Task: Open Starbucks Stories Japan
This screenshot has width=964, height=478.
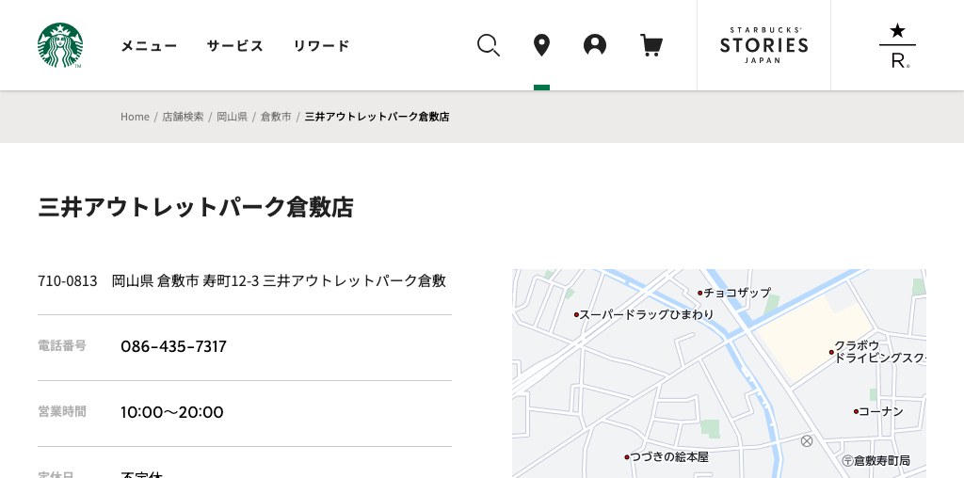Action: [763, 45]
